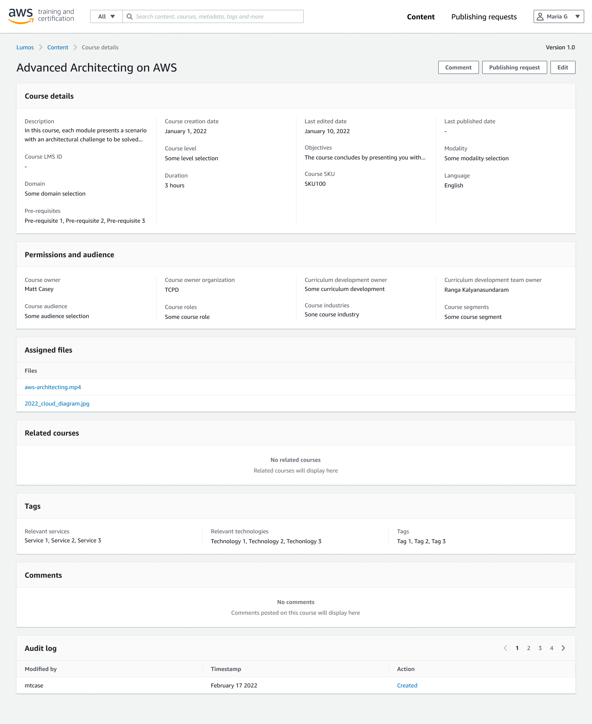Click the English language value
This screenshot has width=592, height=724.
click(453, 185)
